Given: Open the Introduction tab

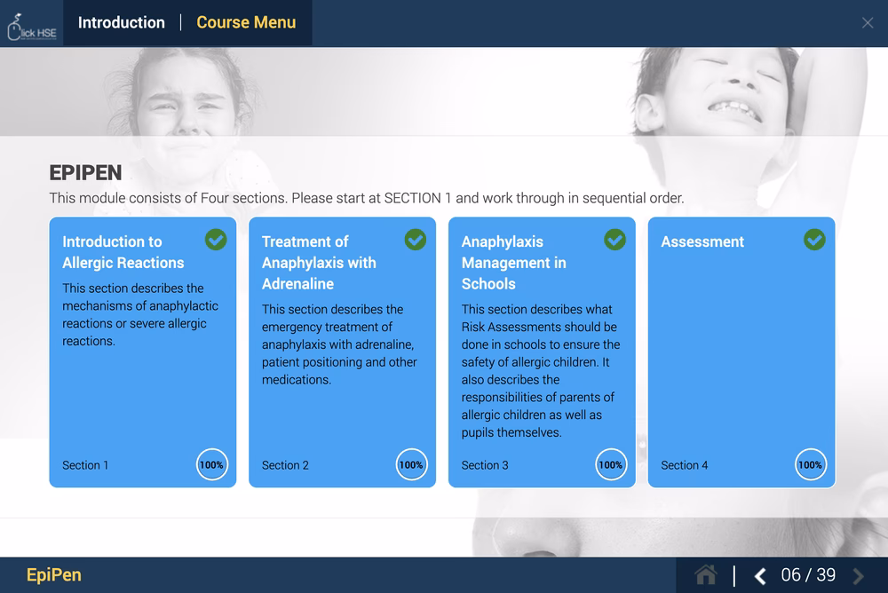Looking at the screenshot, I should (122, 23).
